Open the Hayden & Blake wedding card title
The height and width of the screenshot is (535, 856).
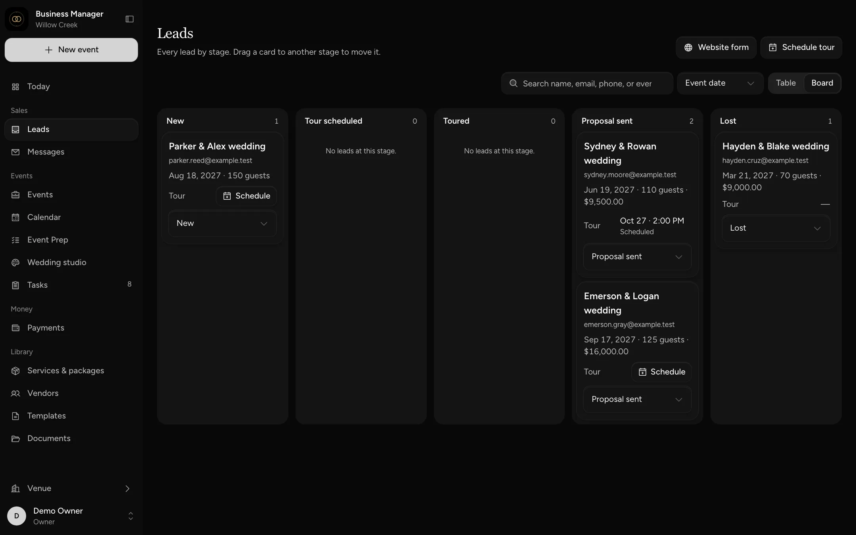click(x=776, y=147)
